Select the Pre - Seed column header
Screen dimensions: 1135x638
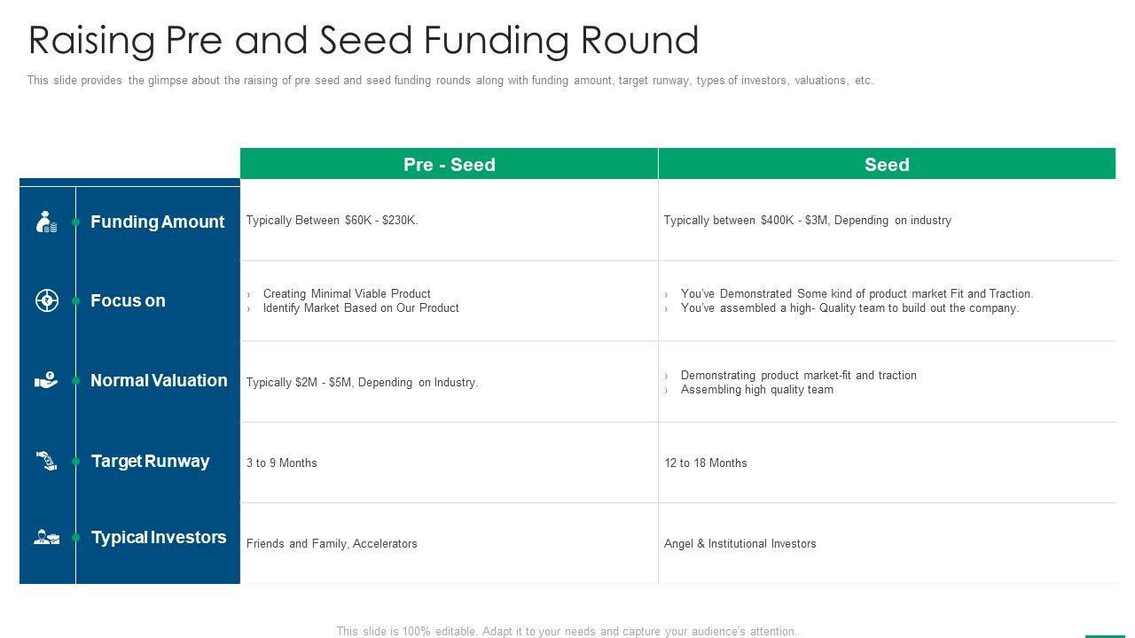(449, 165)
